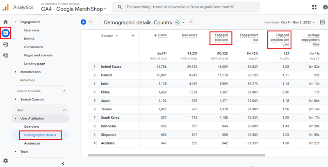
Task: Click the horizontal table scrollbar
Action: pos(177,155)
